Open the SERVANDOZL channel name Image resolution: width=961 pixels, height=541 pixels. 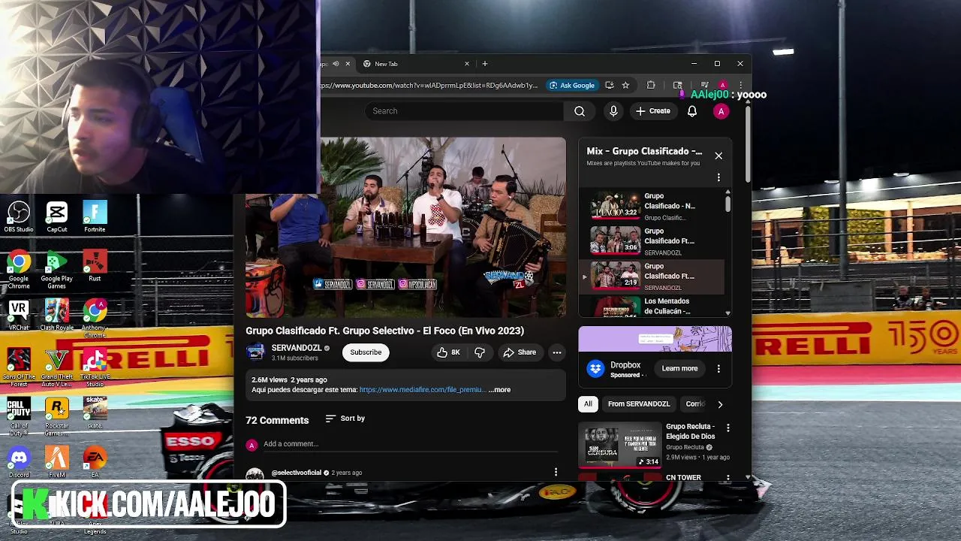coord(297,348)
